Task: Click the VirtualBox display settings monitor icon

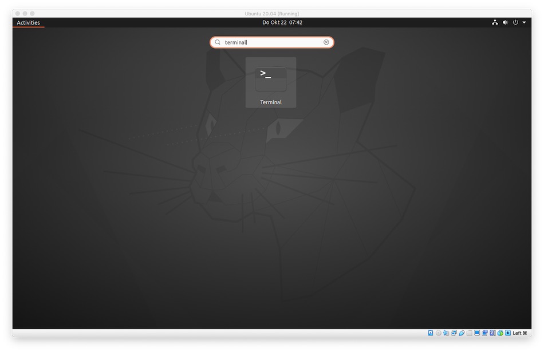Action: point(477,333)
